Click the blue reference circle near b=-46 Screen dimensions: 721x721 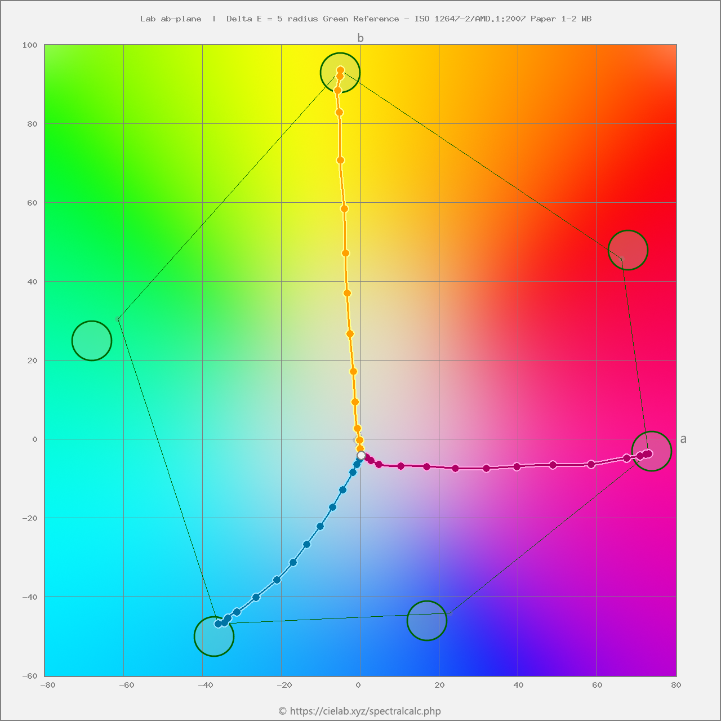tap(427, 621)
